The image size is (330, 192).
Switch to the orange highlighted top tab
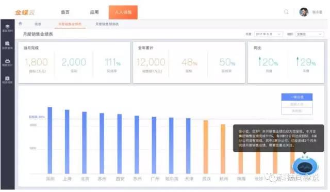point(123,12)
